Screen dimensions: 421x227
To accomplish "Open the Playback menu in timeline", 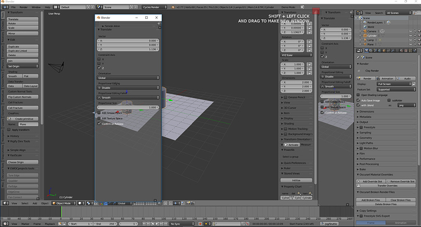I will [49, 223].
